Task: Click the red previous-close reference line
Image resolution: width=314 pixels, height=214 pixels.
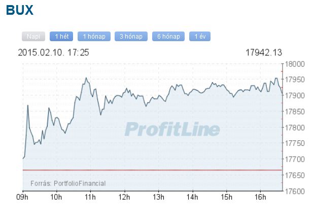Action: pos(152,170)
